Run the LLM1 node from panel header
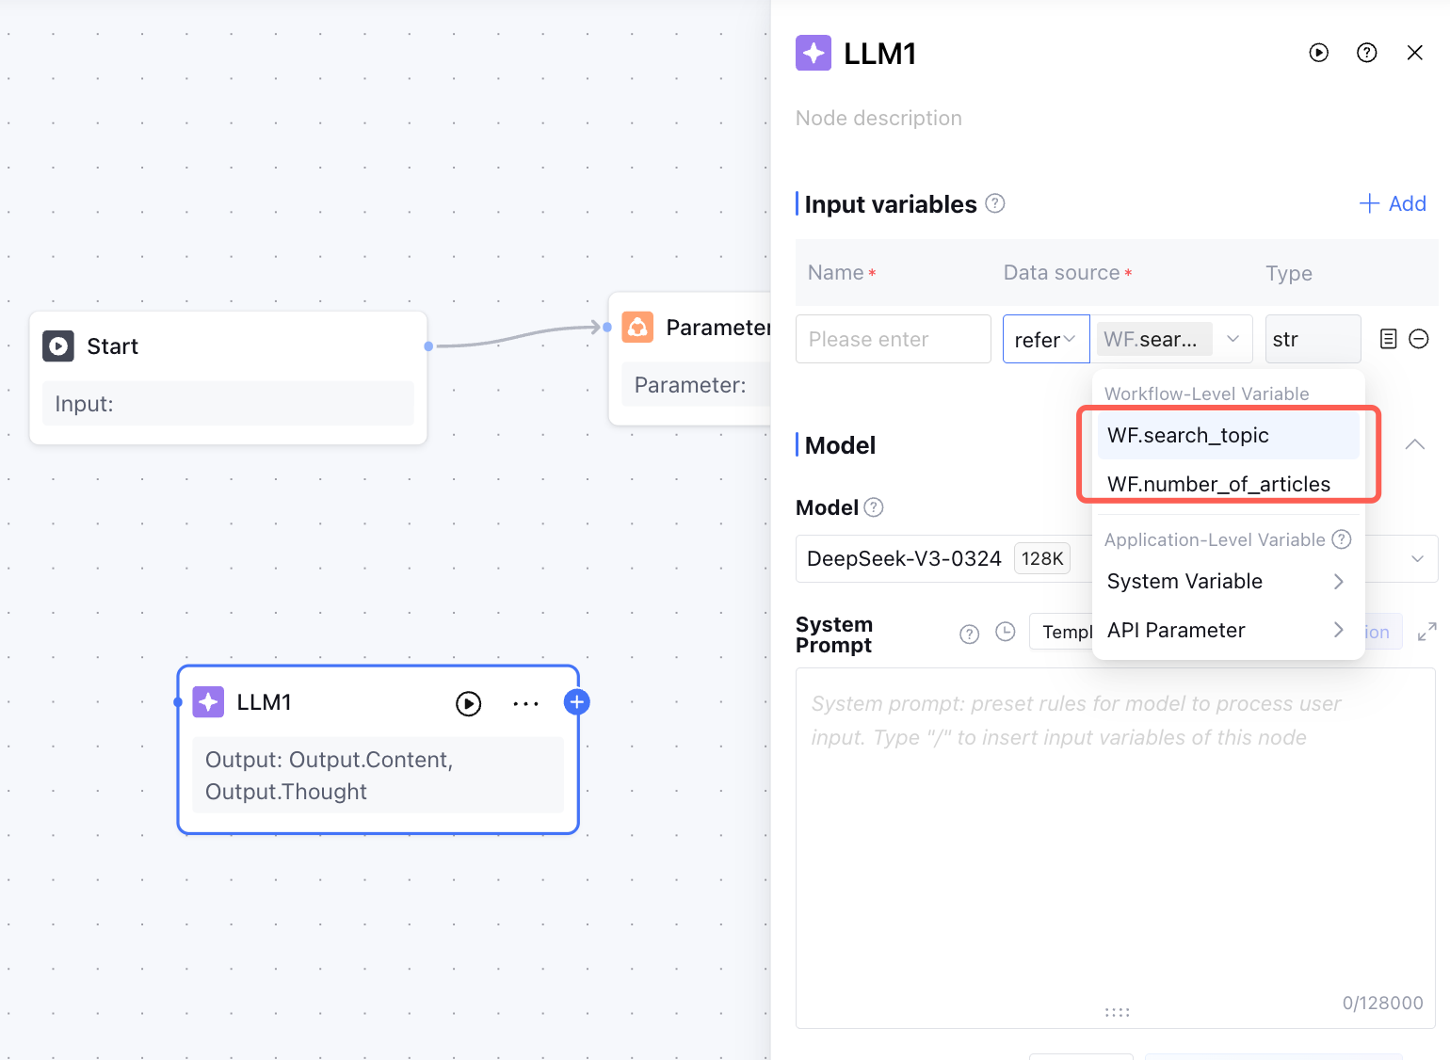This screenshot has width=1450, height=1060. [1318, 53]
